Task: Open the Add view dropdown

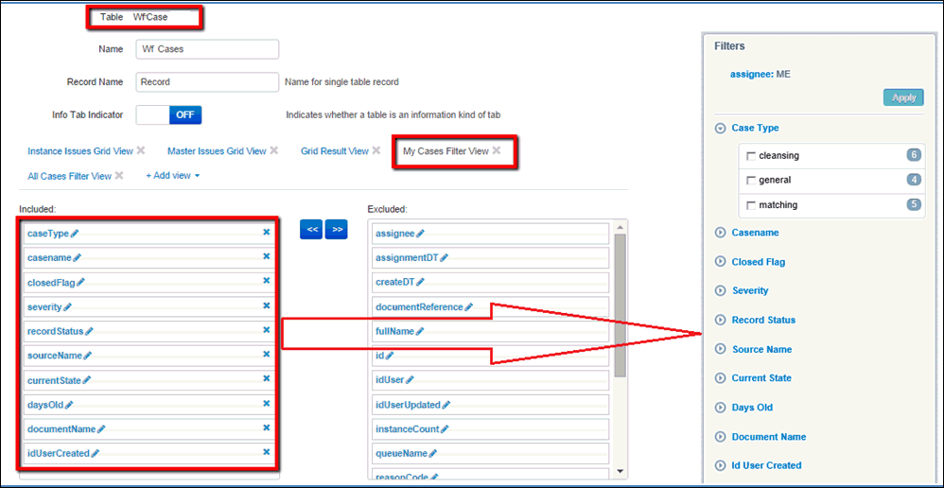Action: tap(172, 176)
